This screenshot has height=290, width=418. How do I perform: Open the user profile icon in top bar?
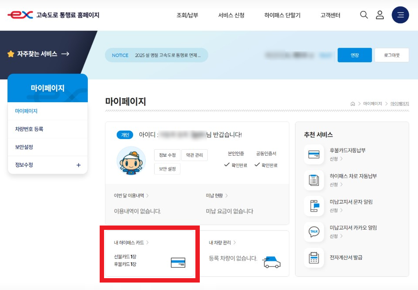380,14
